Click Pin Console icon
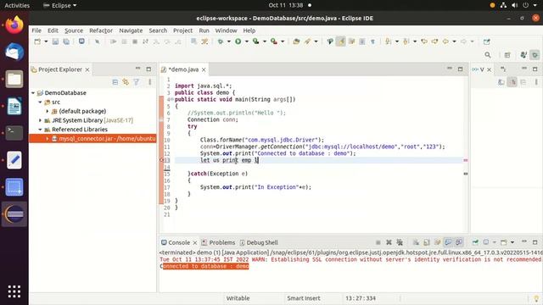Image resolution: width=543 pixels, height=305 pixels. point(475,242)
